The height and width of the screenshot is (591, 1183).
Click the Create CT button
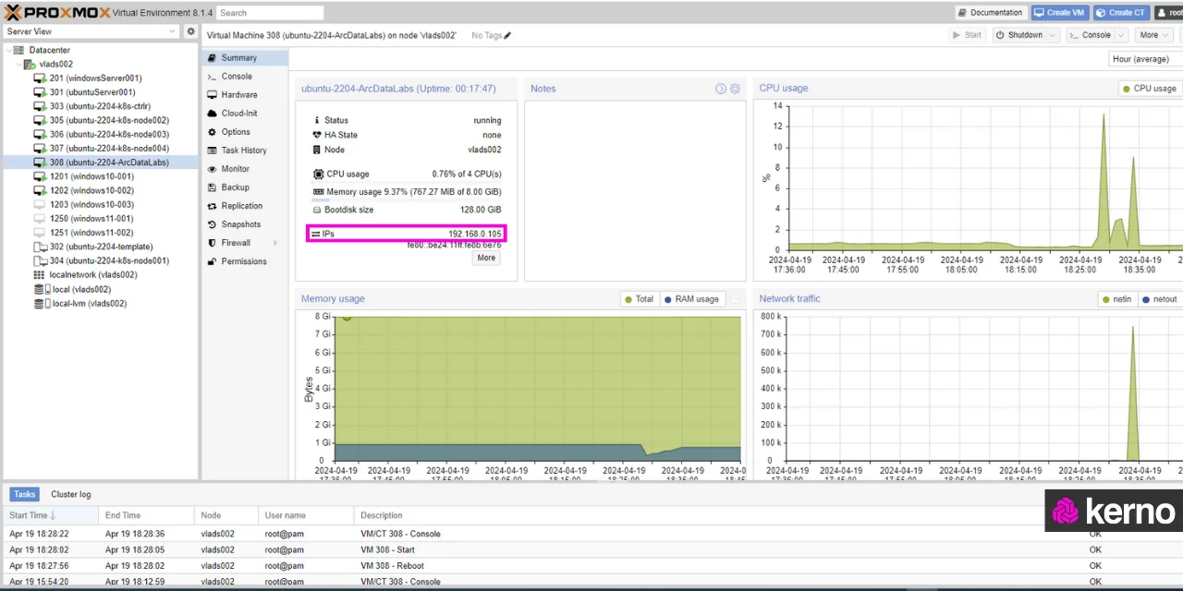[x=1120, y=13]
